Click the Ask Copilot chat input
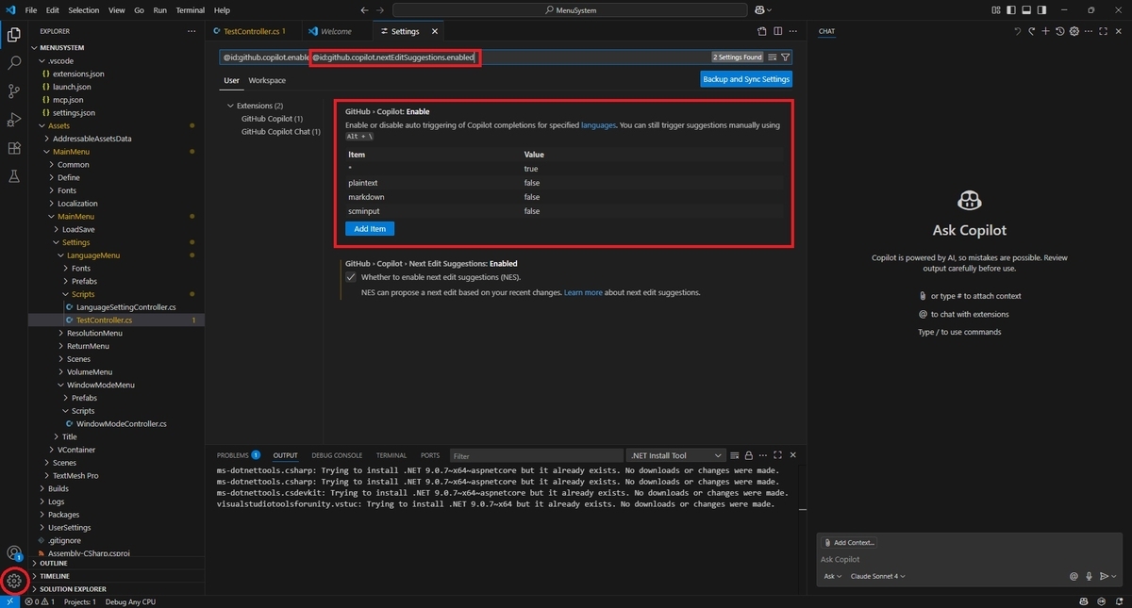1132x608 pixels. 967,559
